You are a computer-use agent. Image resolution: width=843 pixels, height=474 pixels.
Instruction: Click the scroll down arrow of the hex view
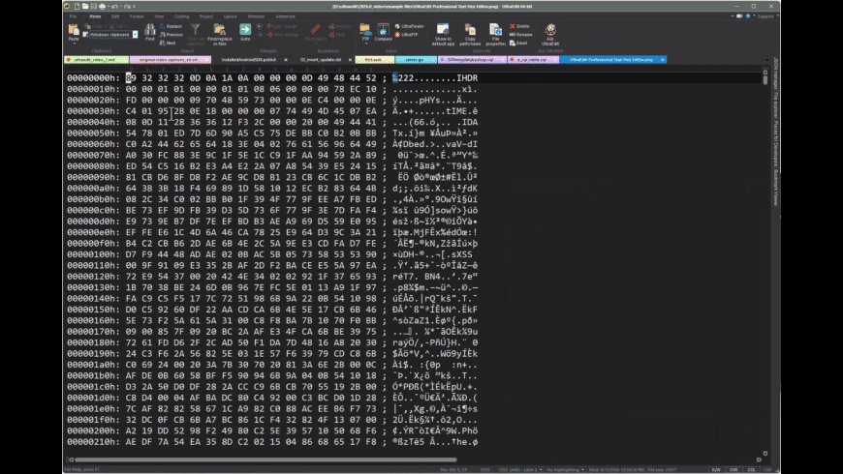tap(765, 453)
